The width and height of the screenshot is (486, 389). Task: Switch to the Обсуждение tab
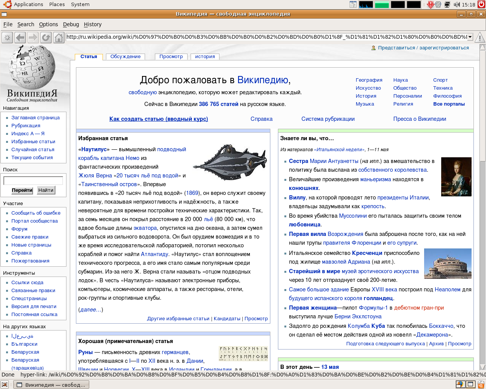(125, 57)
